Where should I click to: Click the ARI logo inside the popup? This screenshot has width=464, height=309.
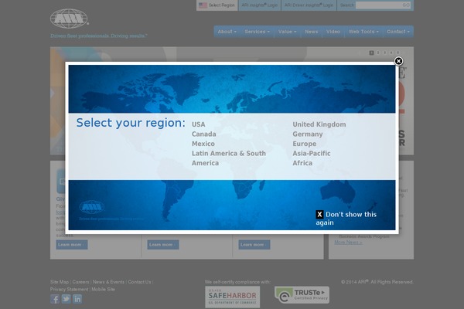coord(92,207)
